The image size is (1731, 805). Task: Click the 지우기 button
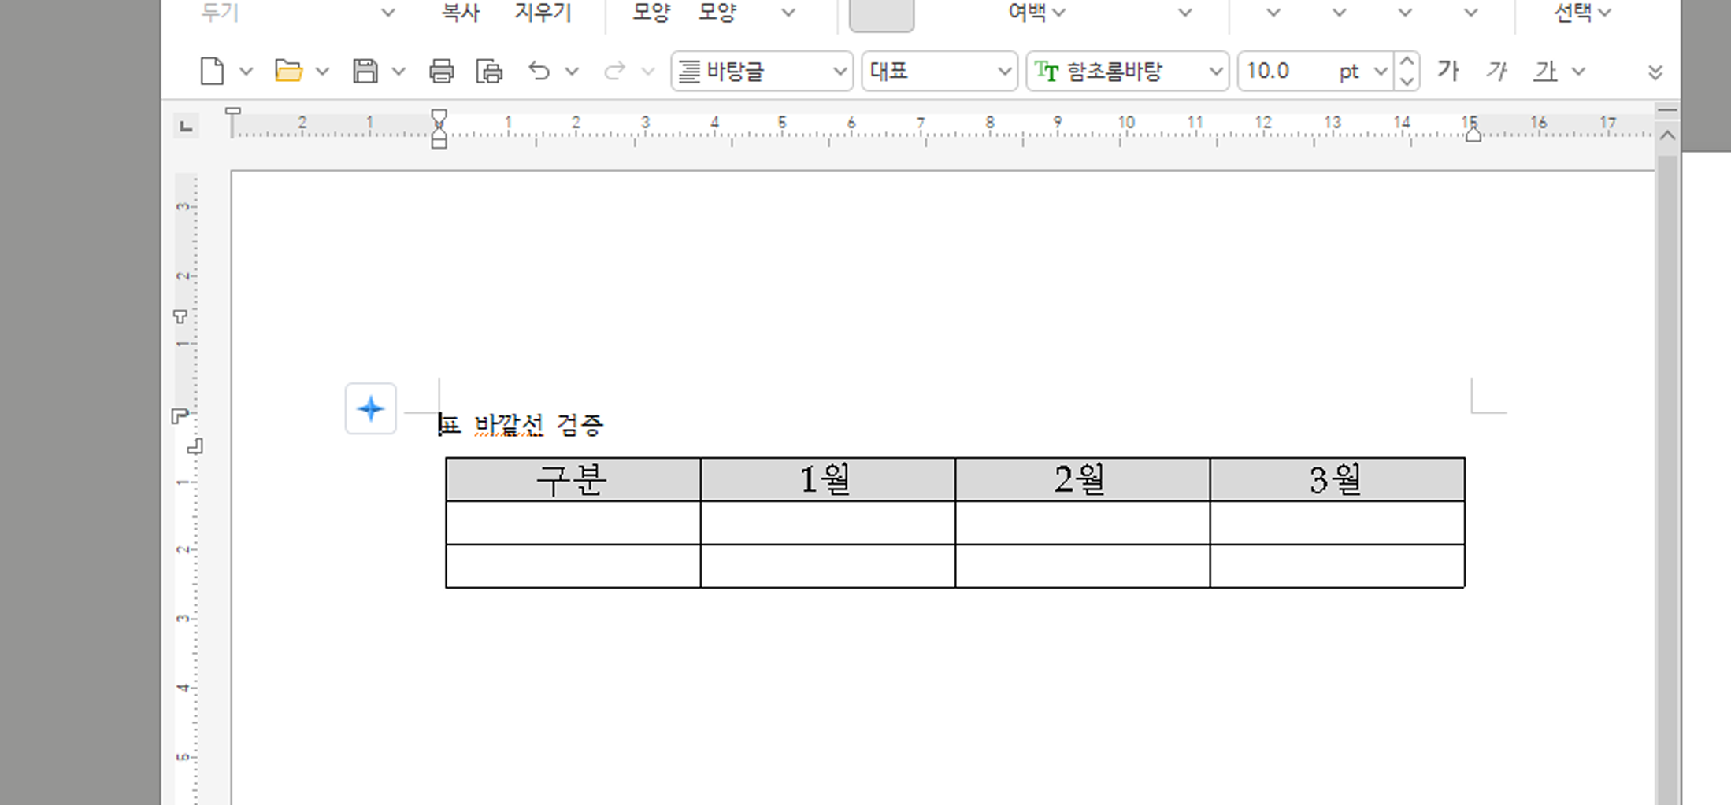(x=543, y=13)
